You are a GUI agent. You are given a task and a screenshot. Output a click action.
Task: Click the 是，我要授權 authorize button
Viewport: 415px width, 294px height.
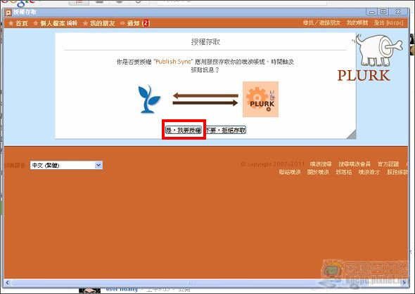pyautogui.click(x=184, y=130)
